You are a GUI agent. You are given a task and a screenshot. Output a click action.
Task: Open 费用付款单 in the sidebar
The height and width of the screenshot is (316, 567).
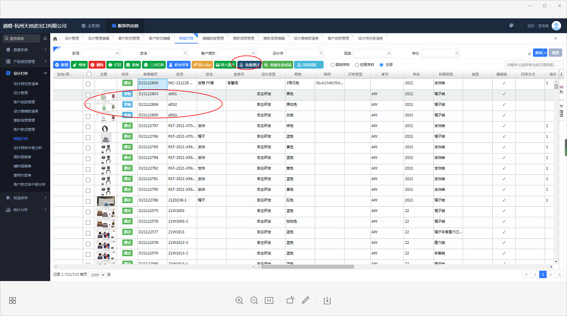point(23,175)
